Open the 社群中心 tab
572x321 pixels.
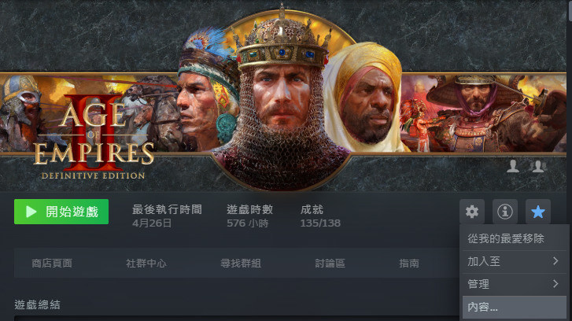pyautogui.click(x=146, y=264)
